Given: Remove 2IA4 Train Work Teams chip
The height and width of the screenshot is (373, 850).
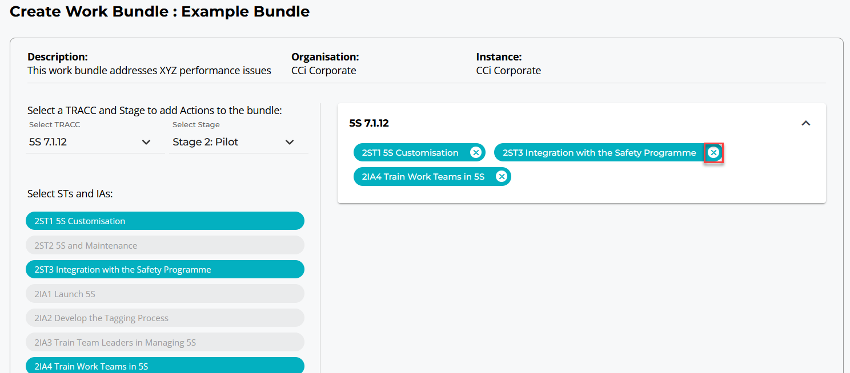Looking at the screenshot, I should [x=502, y=177].
